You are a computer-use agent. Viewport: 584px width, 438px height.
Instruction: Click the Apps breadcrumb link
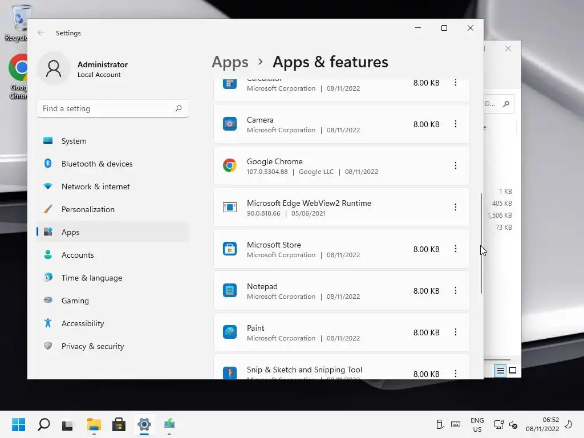coord(230,62)
